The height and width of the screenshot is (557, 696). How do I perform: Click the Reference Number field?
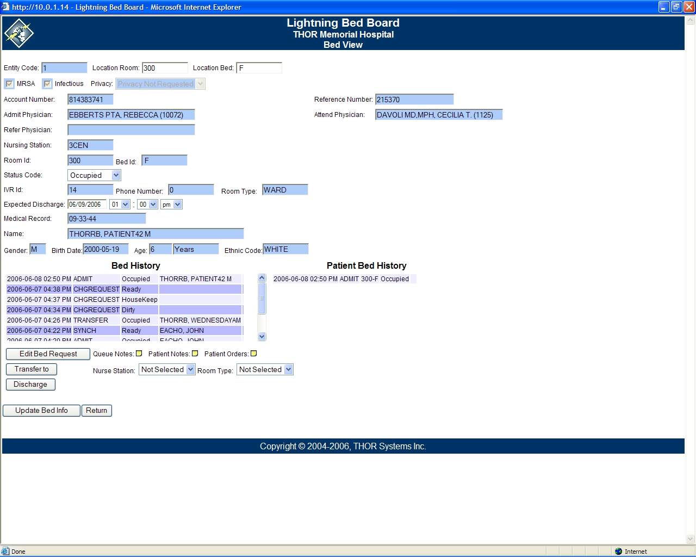414,100
